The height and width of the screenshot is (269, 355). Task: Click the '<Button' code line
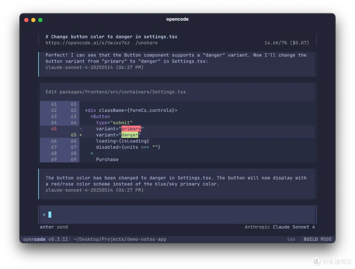tap(100, 116)
